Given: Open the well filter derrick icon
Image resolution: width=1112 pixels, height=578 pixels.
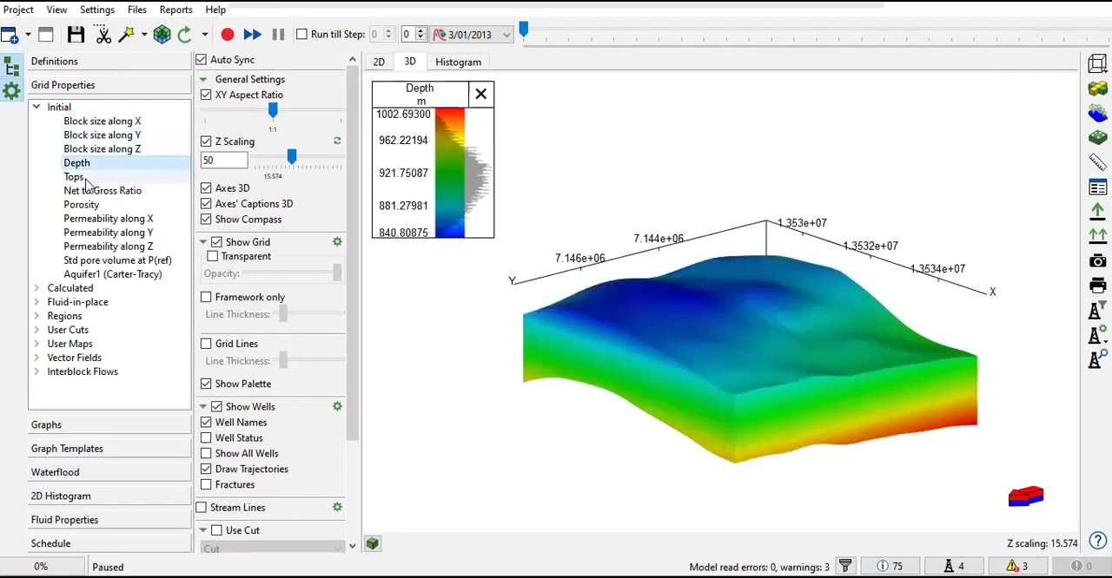Looking at the screenshot, I should coord(1095,310).
